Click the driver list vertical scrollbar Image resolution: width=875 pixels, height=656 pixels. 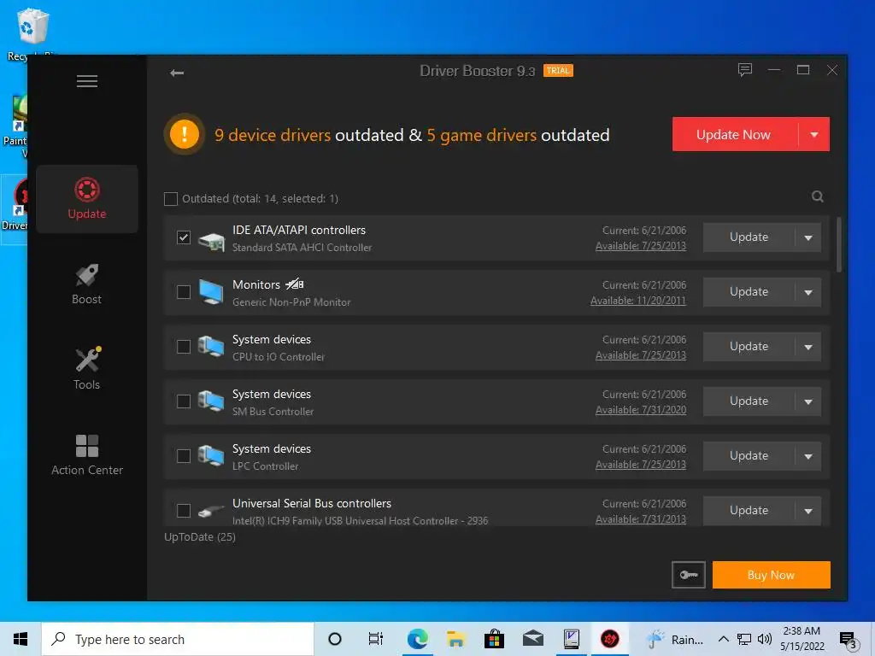tap(839, 245)
